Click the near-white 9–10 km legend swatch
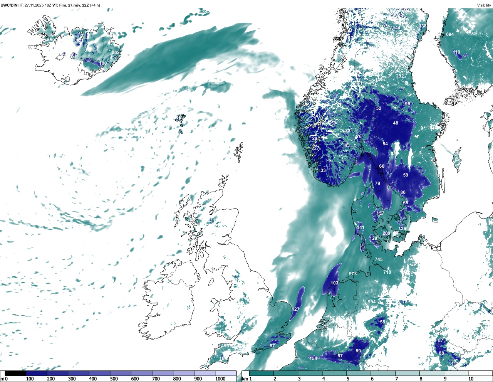 point(456,373)
